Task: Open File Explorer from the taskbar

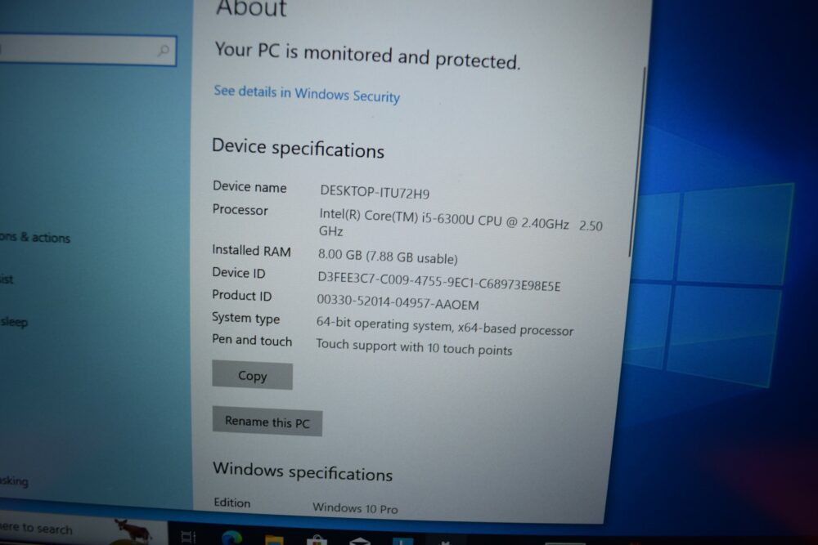Action: click(274, 540)
